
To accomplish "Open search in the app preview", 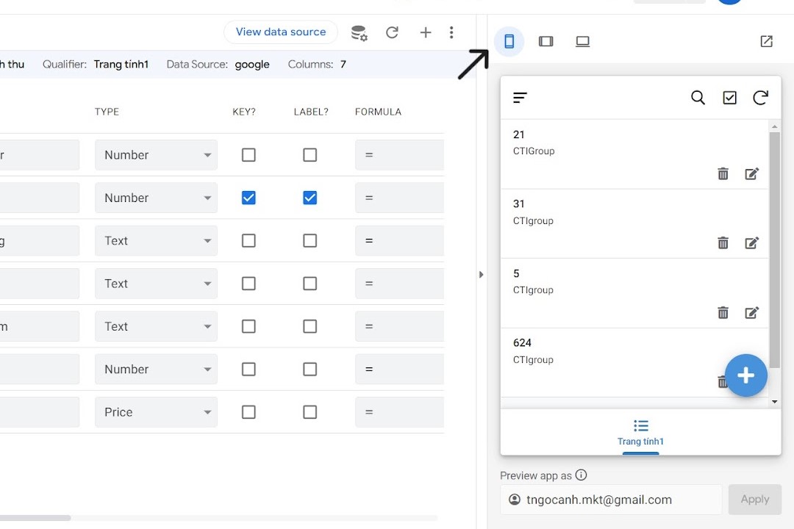I will point(698,97).
